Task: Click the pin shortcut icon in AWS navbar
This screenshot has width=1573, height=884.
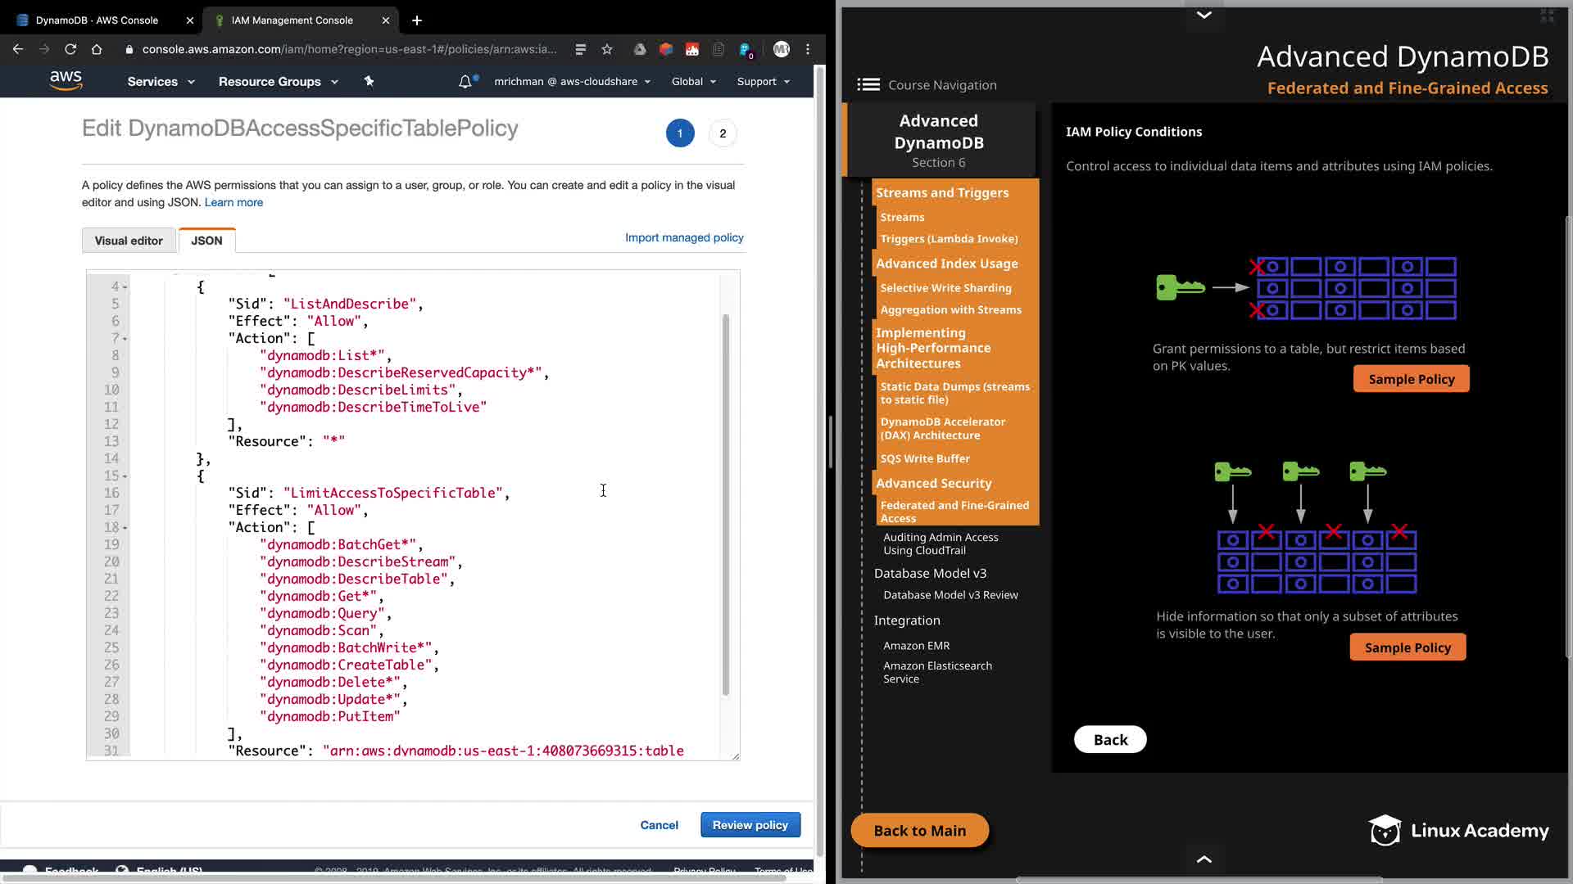Action: point(369,81)
